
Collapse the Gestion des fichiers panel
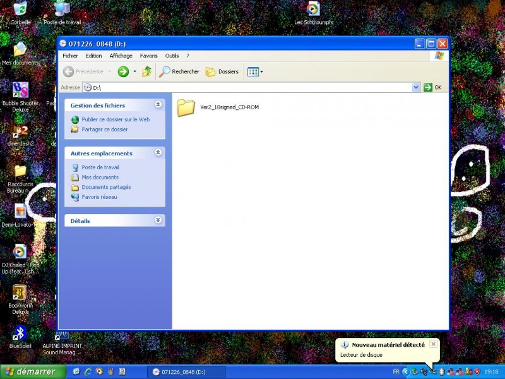coord(158,105)
